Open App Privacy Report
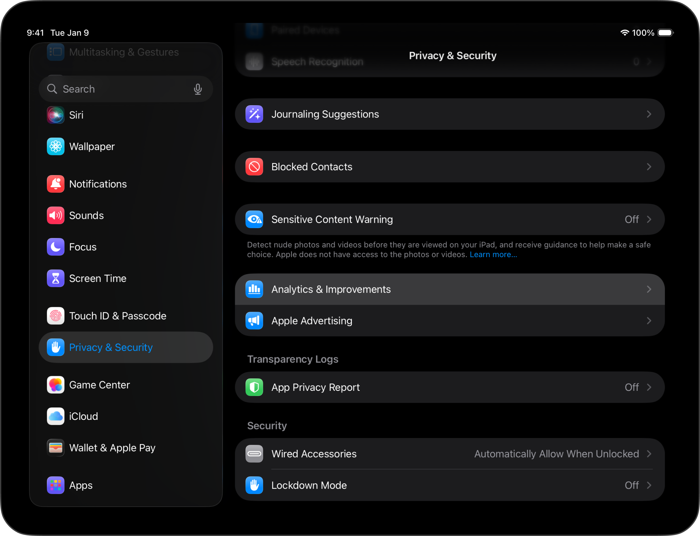This screenshot has height=536, width=700. (315, 387)
